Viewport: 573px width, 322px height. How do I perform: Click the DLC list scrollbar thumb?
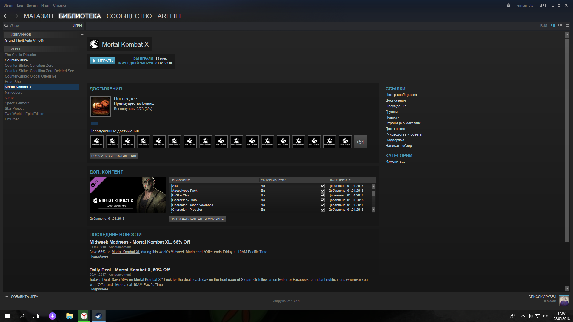click(x=373, y=193)
